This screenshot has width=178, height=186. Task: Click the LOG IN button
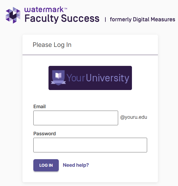pos(46,165)
